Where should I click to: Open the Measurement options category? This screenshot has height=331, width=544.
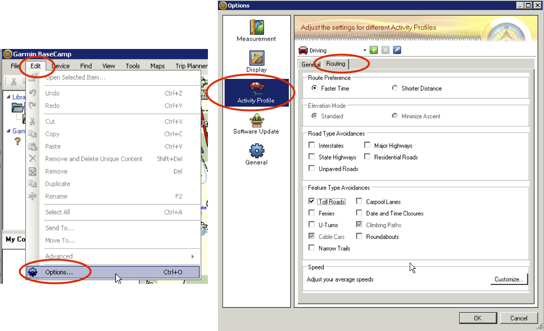click(256, 30)
